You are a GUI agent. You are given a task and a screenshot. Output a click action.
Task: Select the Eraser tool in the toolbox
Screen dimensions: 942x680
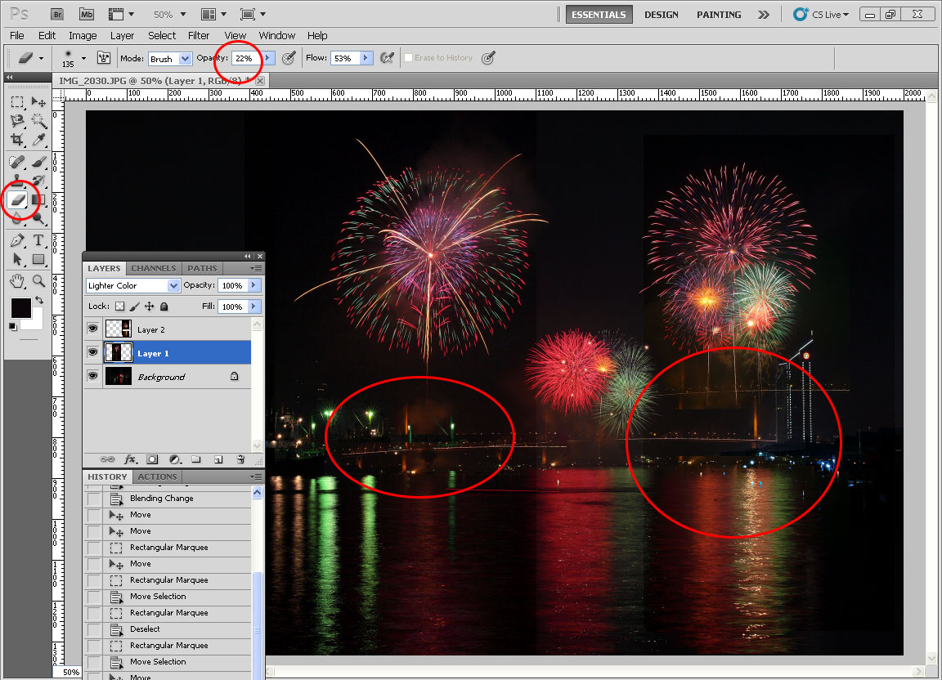click(x=17, y=200)
